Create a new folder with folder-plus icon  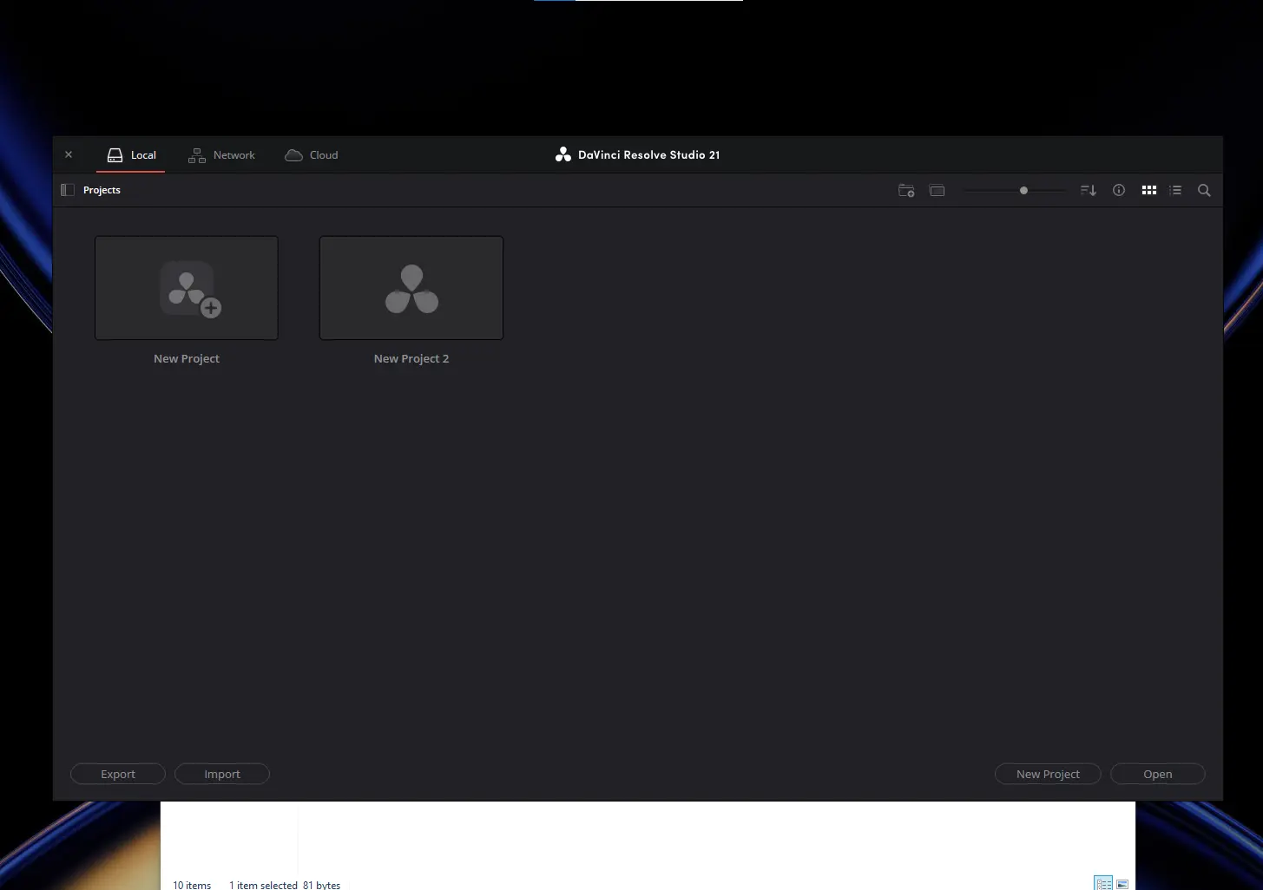click(906, 190)
